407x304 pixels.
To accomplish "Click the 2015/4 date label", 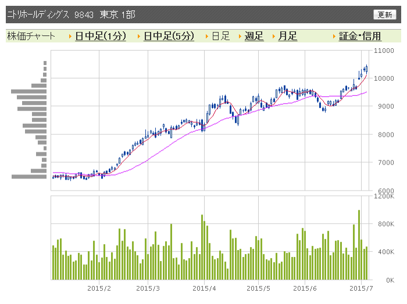I will click(x=204, y=288).
